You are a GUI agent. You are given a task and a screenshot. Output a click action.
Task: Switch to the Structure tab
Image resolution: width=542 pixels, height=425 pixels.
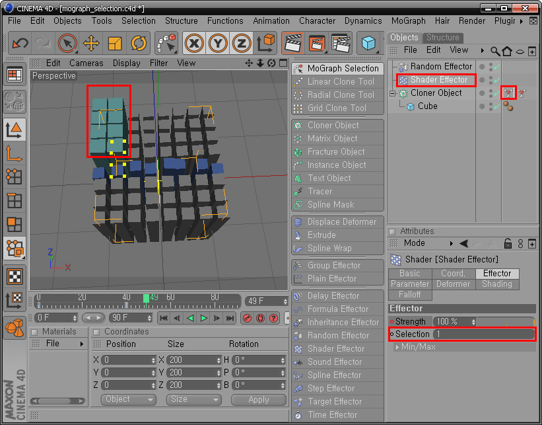(x=443, y=38)
